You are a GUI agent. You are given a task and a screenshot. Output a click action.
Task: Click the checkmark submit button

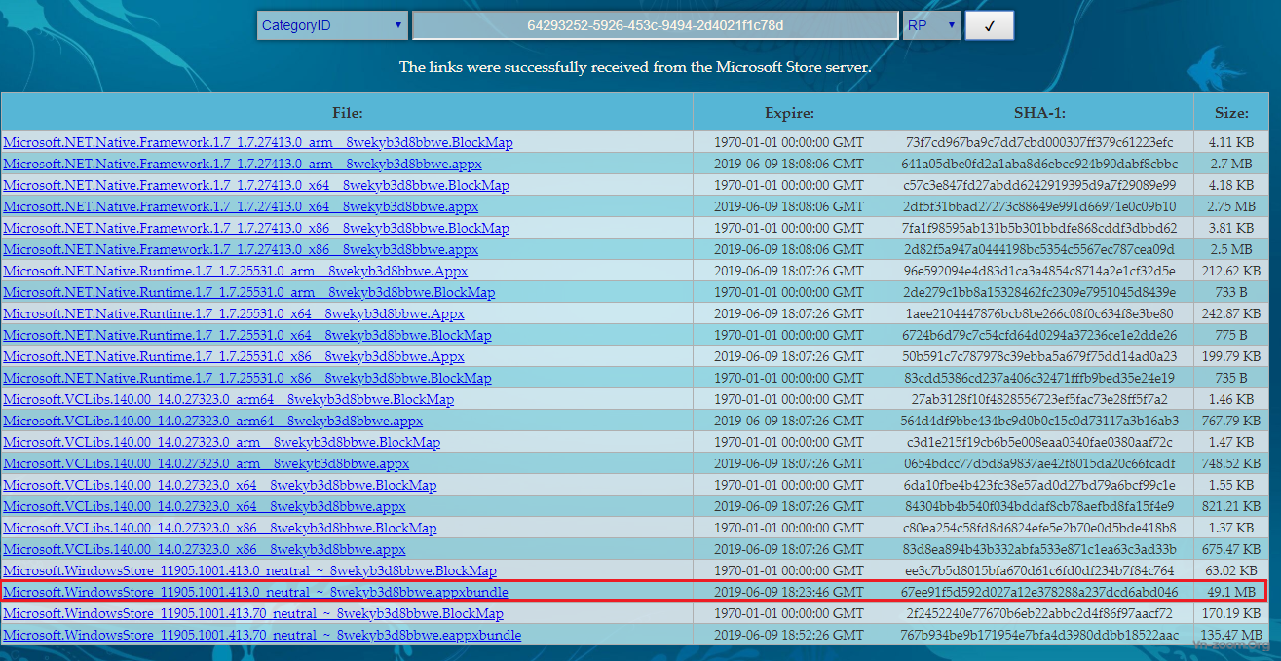990,25
